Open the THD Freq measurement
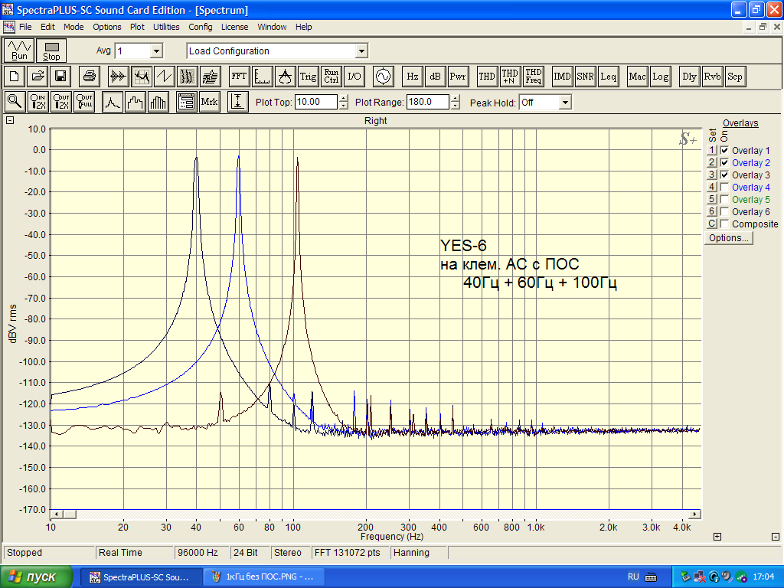784x588 pixels. pos(533,77)
